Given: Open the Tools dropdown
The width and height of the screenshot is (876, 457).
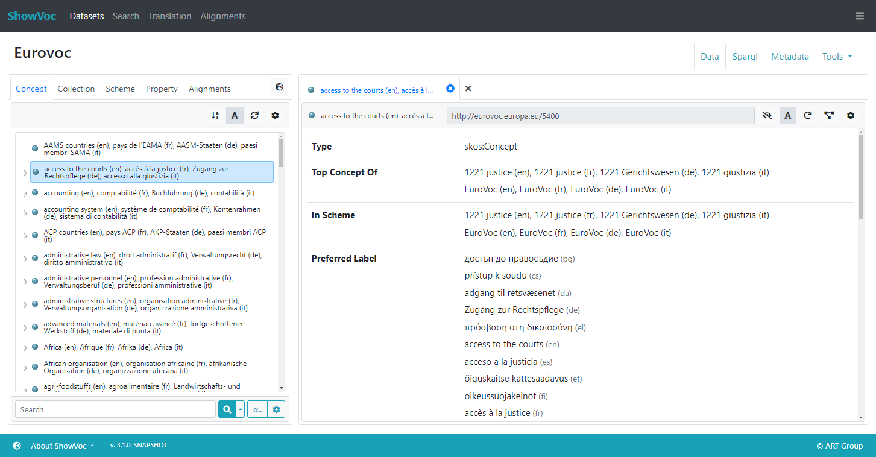Looking at the screenshot, I should coord(837,56).
